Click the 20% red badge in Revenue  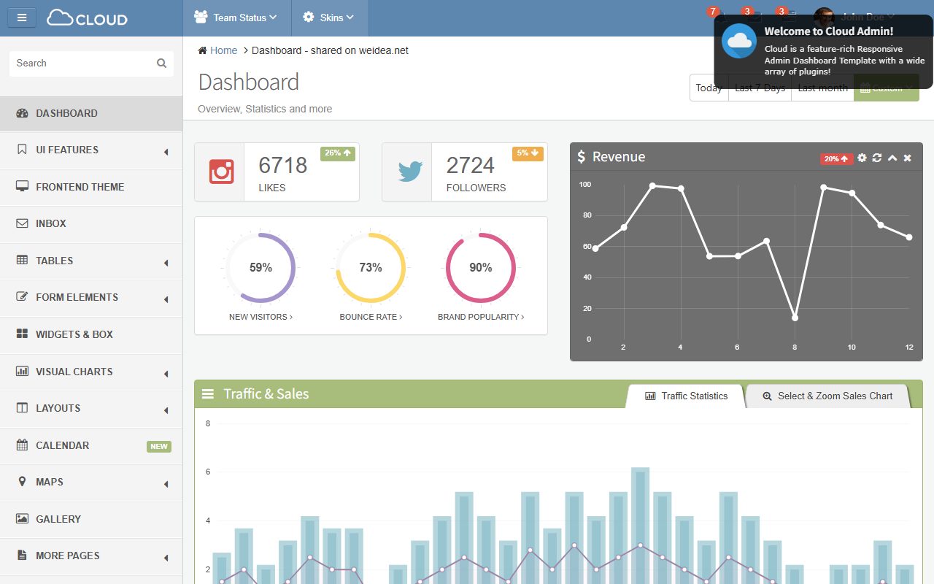836,158
